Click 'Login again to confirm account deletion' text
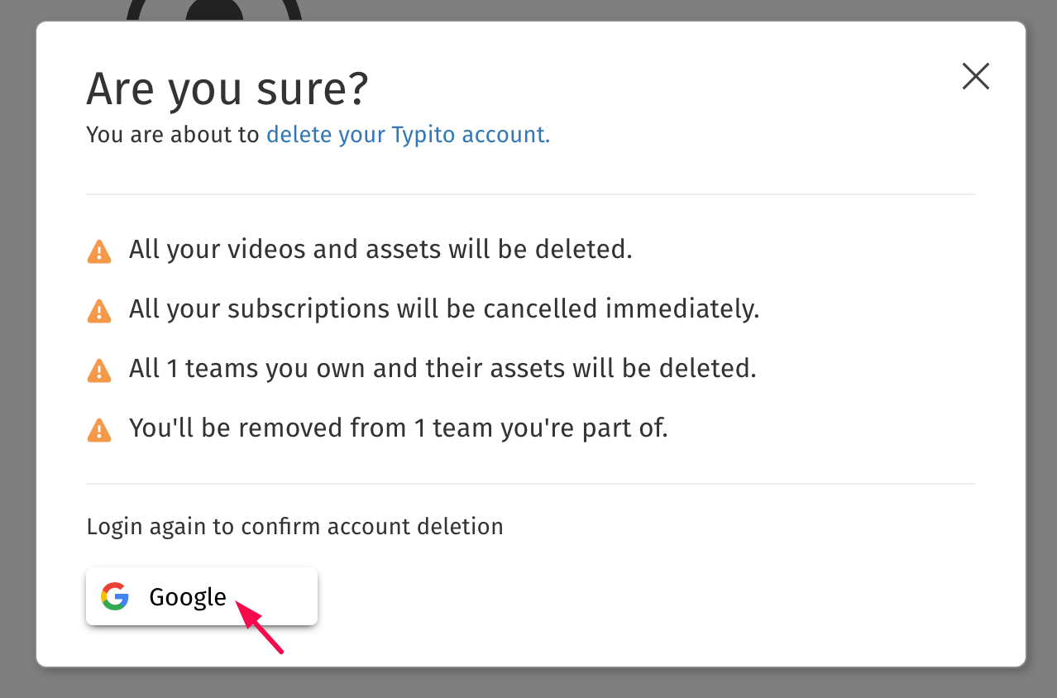This screenshot has height=698, width=1057. 295,527
